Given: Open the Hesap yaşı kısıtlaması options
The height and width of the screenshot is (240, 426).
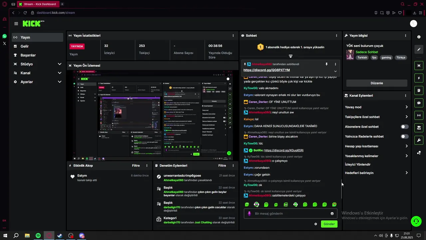Looking at the screenshot, I should pyautogui.click(x=376, y=146).
